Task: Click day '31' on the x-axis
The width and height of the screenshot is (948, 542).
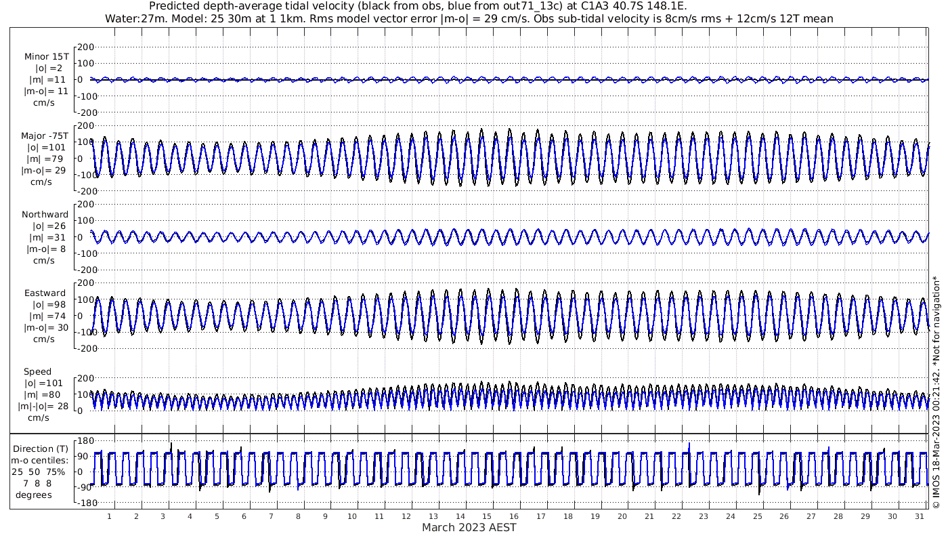Action: (919, 516)
